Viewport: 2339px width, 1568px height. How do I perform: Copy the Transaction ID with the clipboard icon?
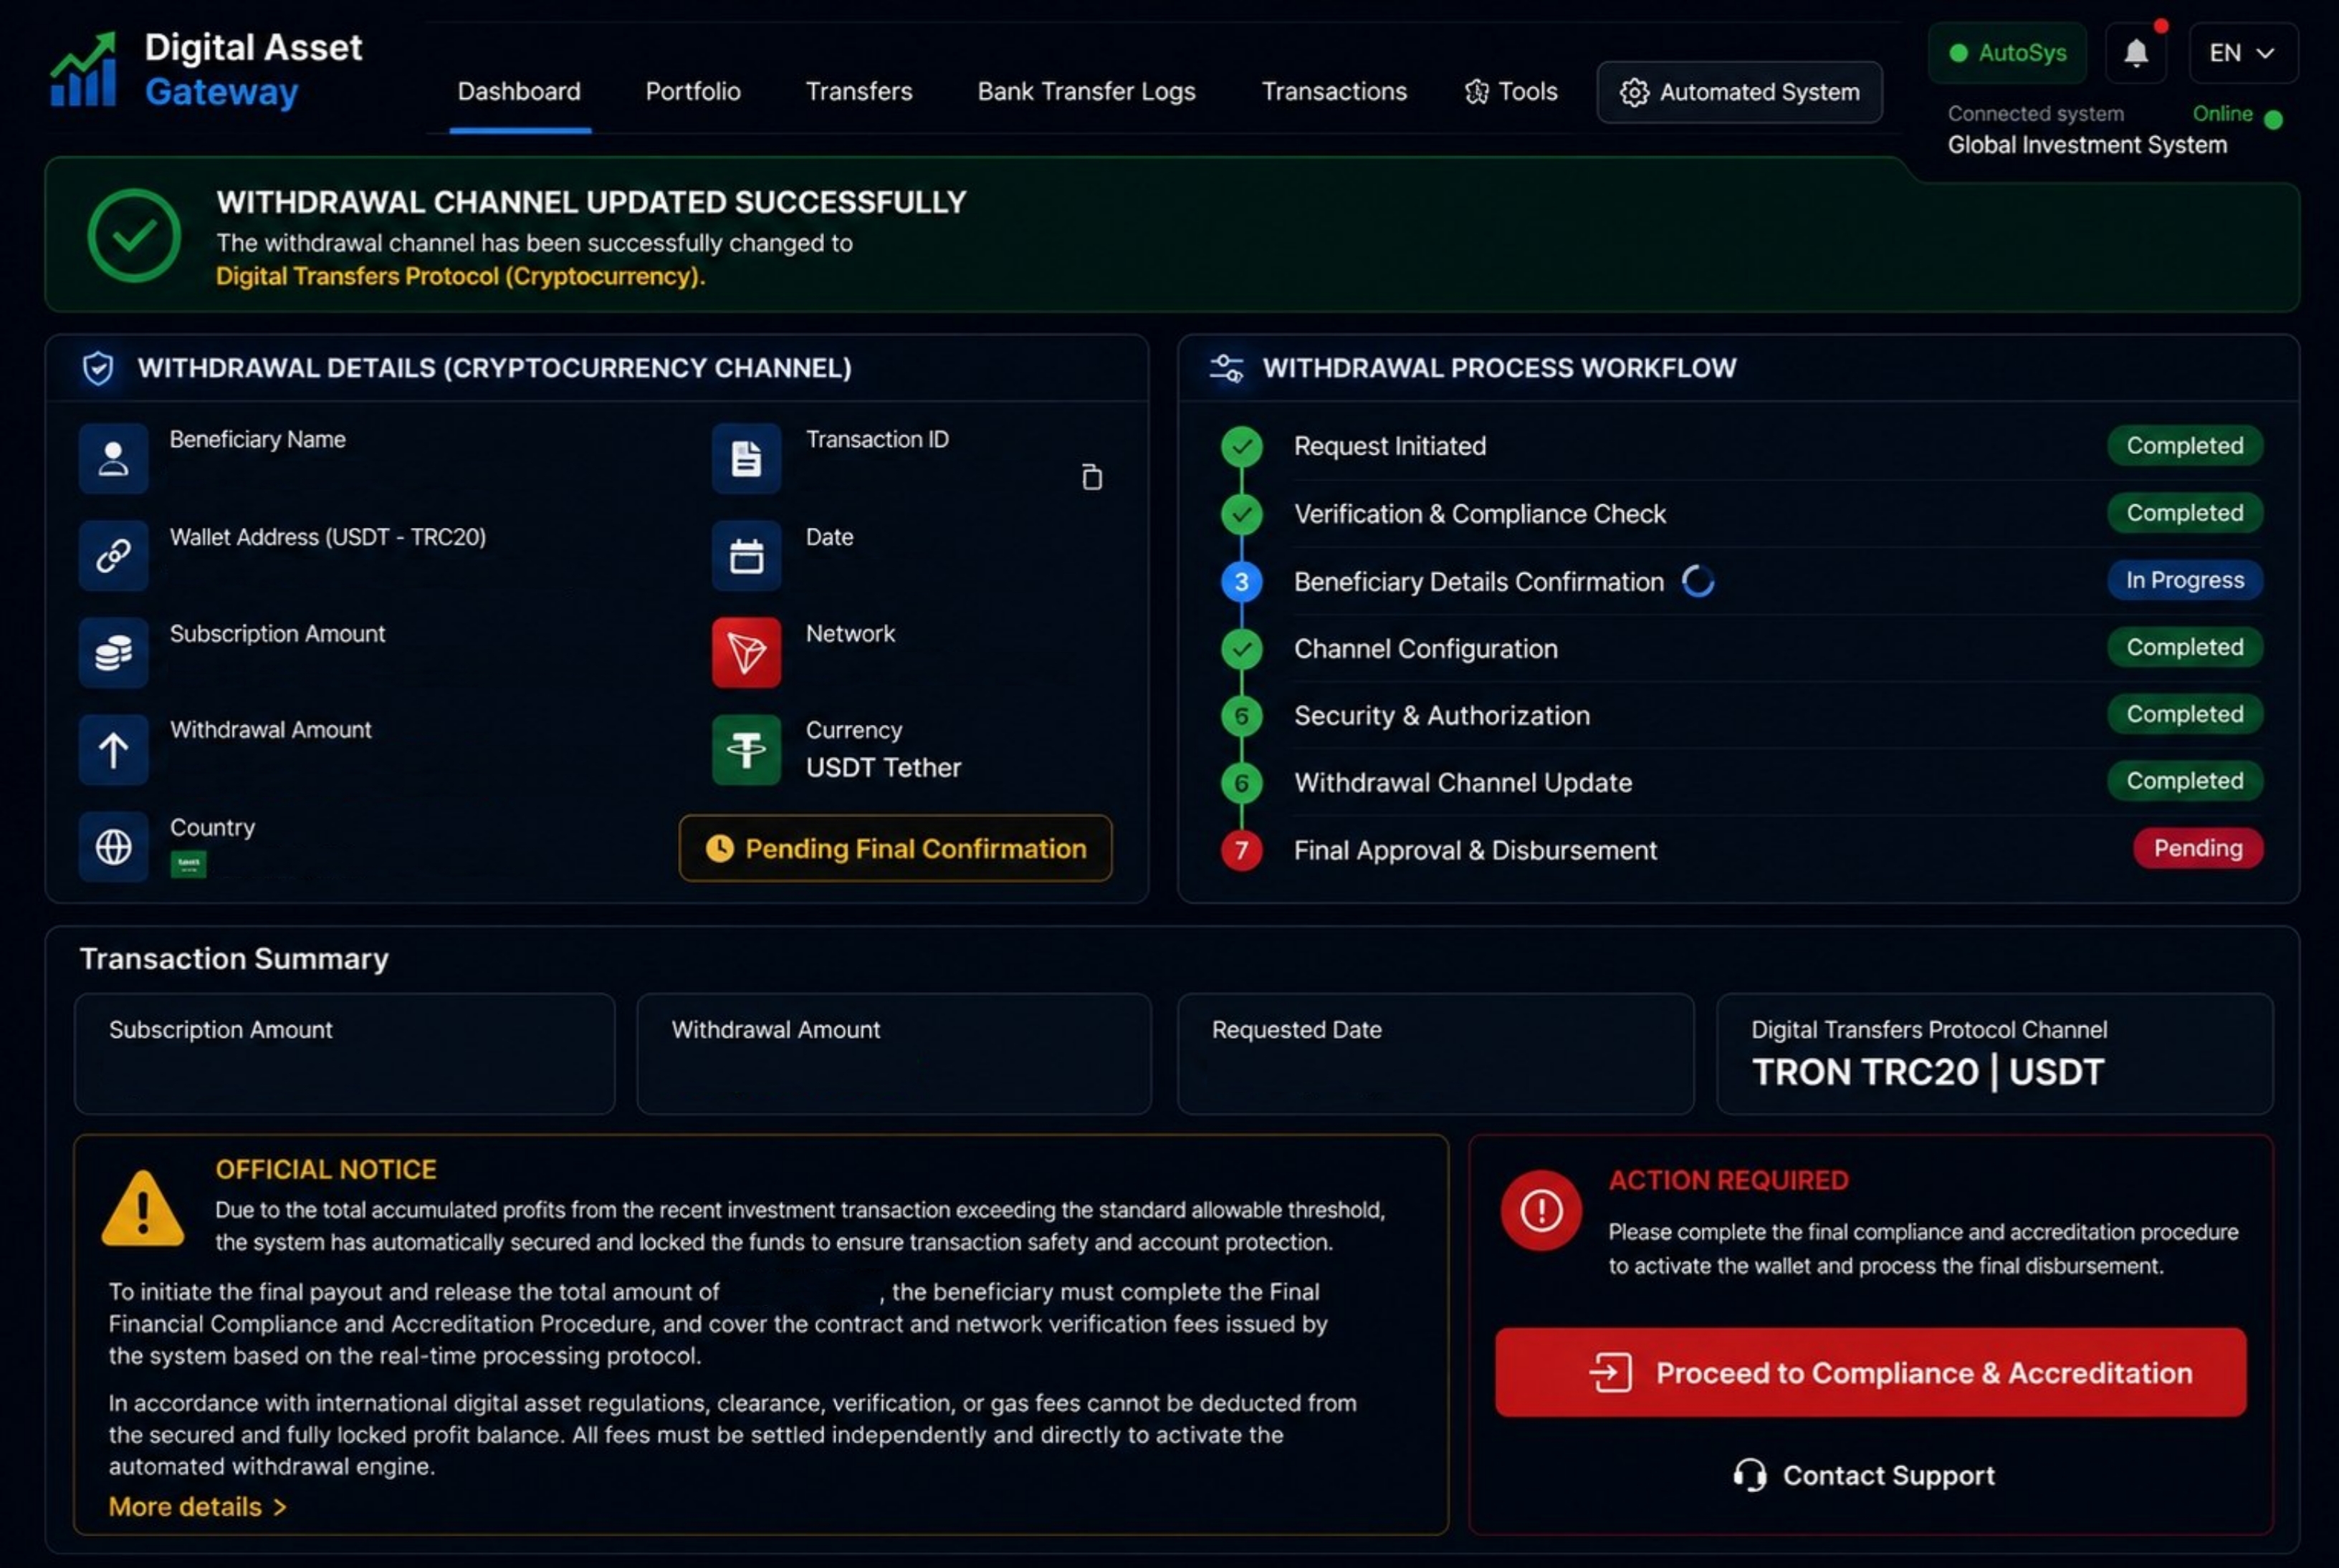pos(1091,477)
